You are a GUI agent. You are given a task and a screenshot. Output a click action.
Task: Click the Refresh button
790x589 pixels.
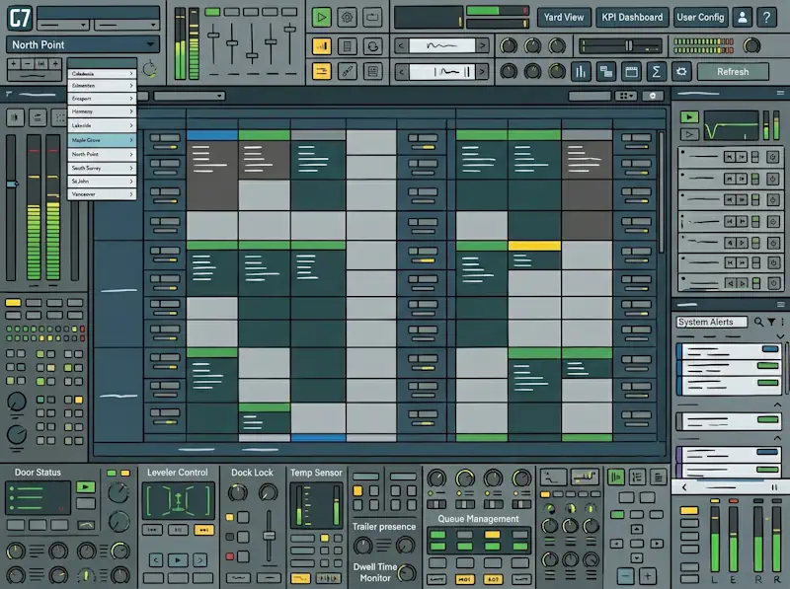click(x=733, y=71)
